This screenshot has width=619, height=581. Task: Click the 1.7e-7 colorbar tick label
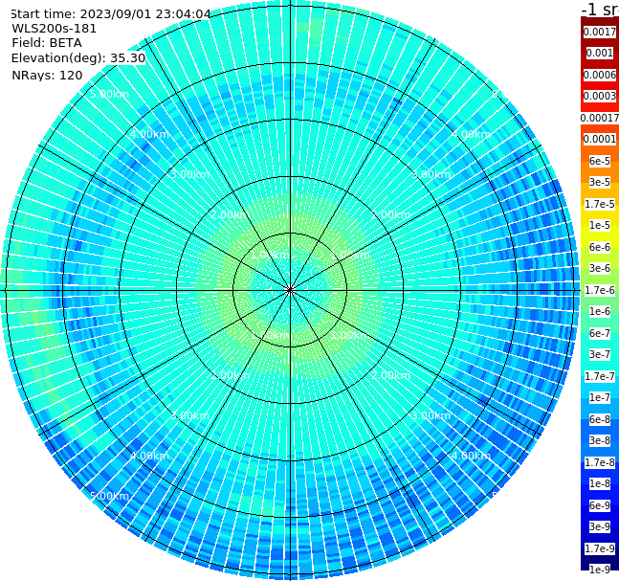600,376
